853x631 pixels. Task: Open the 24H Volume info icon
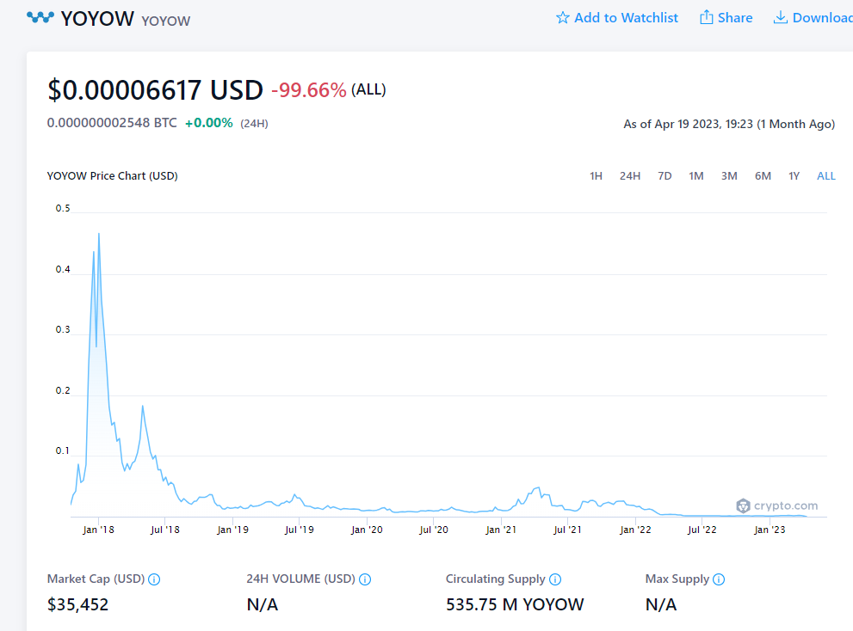pos(365,579)
